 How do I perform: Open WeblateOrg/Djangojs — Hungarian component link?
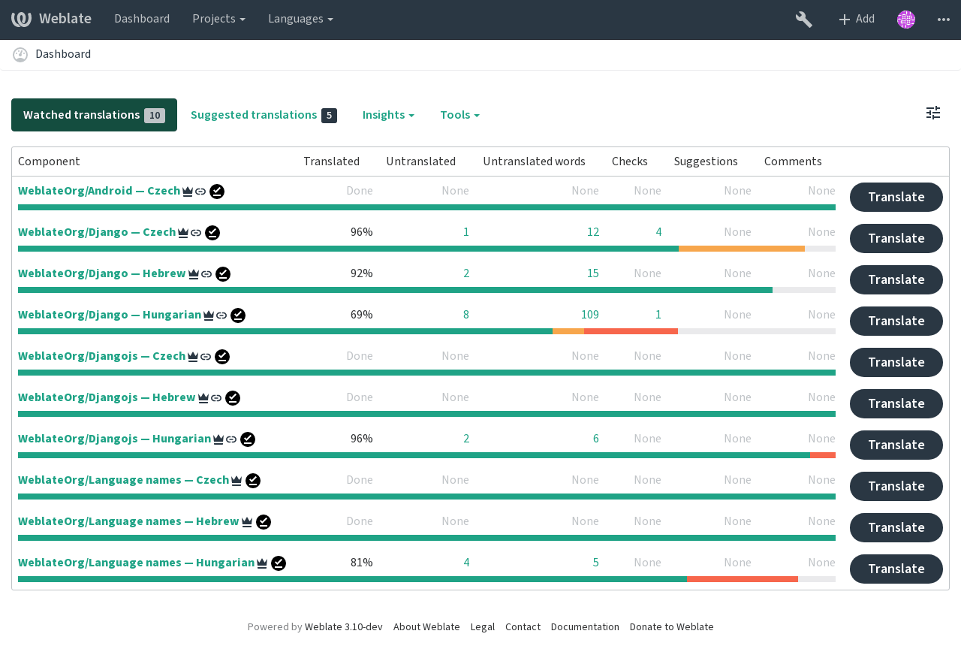pyautogui.click(x=114, y=439)
